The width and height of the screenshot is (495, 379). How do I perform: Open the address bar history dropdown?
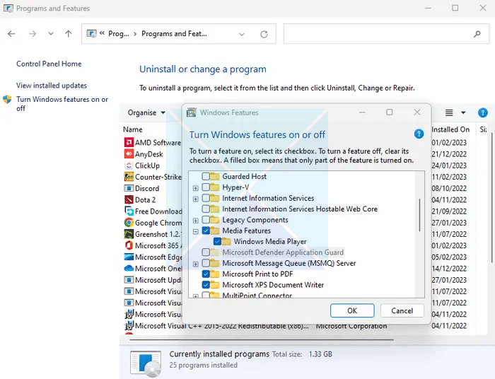(x=242, y=34)
